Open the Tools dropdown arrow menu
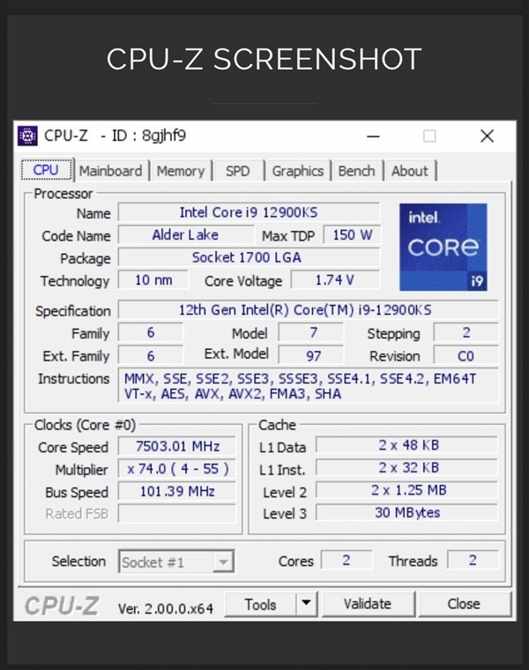529x670 pixels. (x=305, y=604)
